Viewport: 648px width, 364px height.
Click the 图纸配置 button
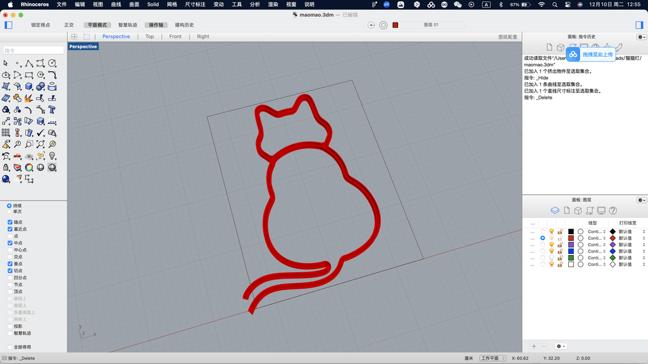tap(508, 37)
